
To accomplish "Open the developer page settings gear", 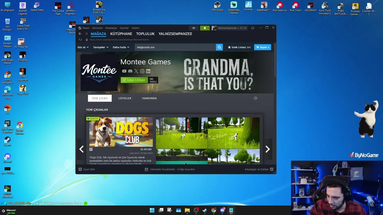I will (x=256, y=98).
